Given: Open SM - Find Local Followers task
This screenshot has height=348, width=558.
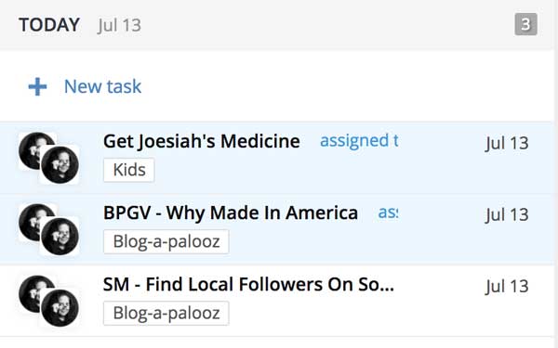Looking at the screenshot, I should (x=248, y=285).
